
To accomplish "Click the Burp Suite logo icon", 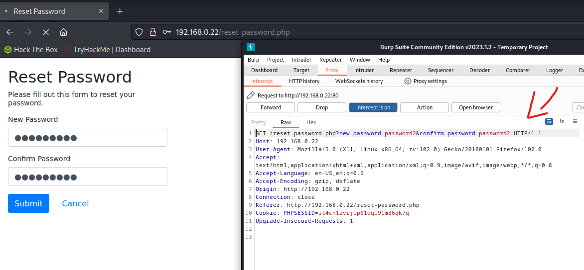I will 251,47.
